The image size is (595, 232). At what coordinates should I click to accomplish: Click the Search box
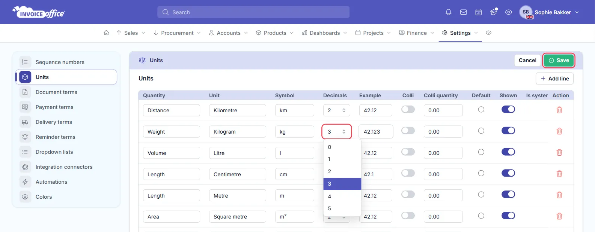point(253,12)
